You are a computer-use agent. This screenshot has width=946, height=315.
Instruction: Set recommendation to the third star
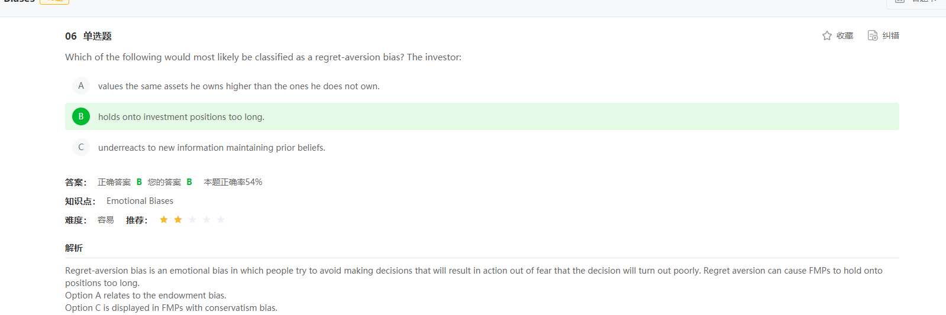click(192, 220)
